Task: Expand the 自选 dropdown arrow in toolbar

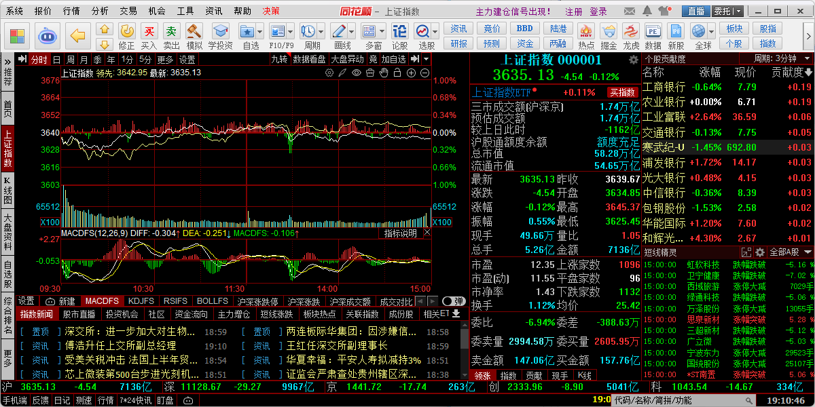Action: click(260, 31)
